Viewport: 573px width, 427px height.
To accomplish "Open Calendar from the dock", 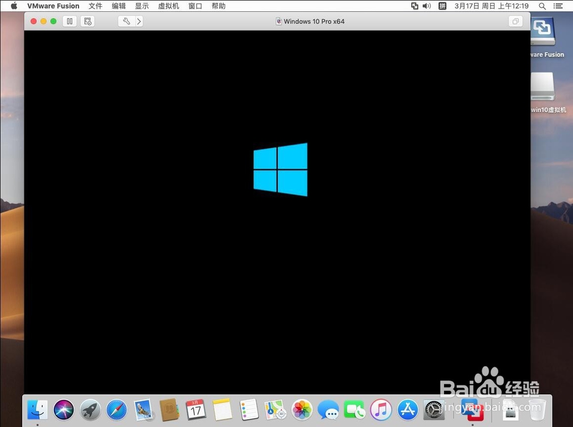I will pos(195,409).
